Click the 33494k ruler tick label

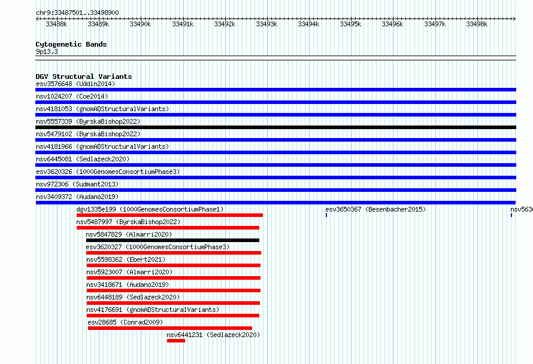308,24
